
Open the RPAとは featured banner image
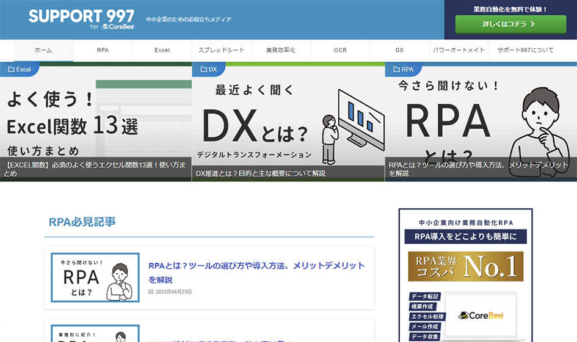click(481, 119)
